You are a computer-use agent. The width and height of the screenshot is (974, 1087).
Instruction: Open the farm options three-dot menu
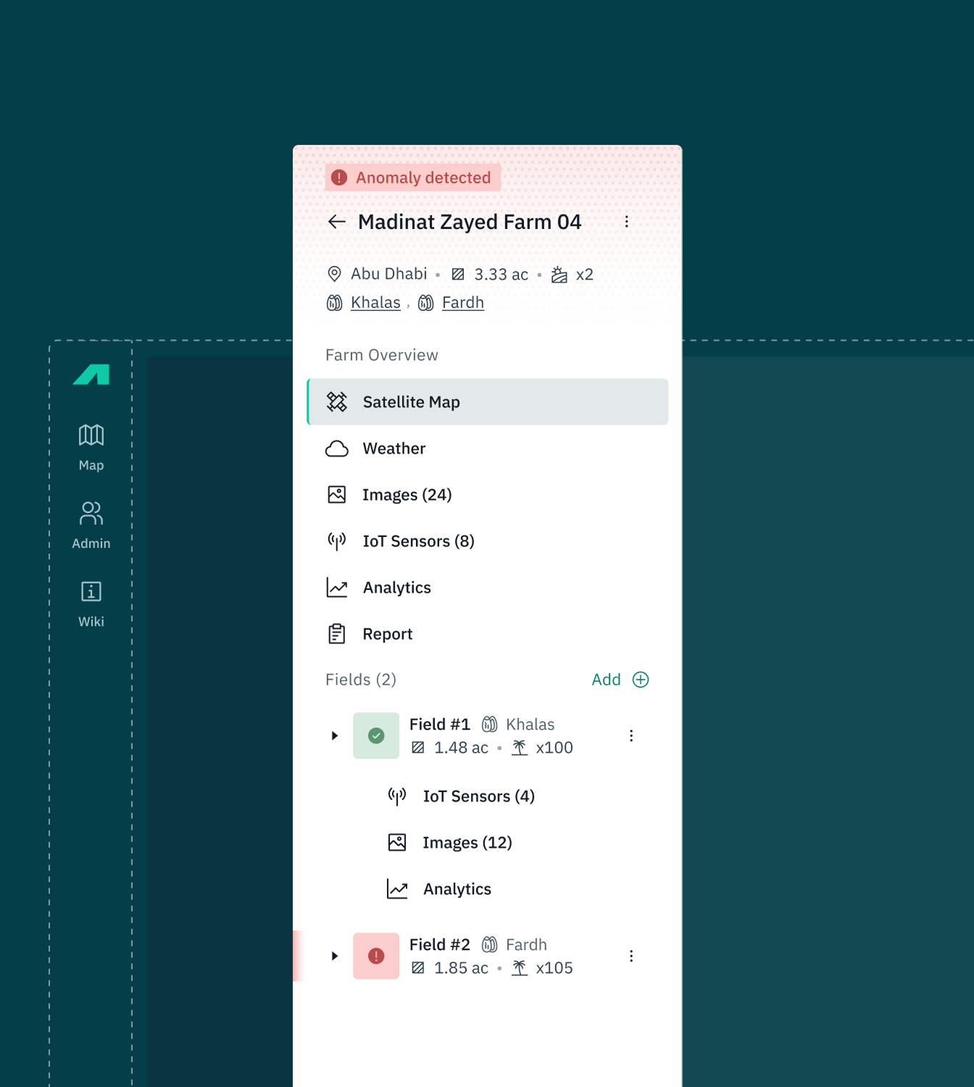coord(627,222)
